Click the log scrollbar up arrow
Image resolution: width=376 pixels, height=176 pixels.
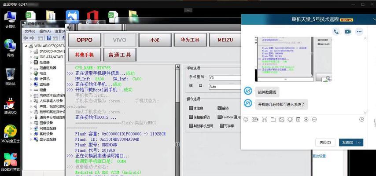coord(178,67)
